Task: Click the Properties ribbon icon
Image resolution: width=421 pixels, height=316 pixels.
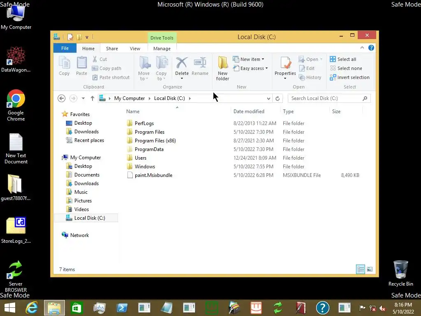Action: point(285,65)
